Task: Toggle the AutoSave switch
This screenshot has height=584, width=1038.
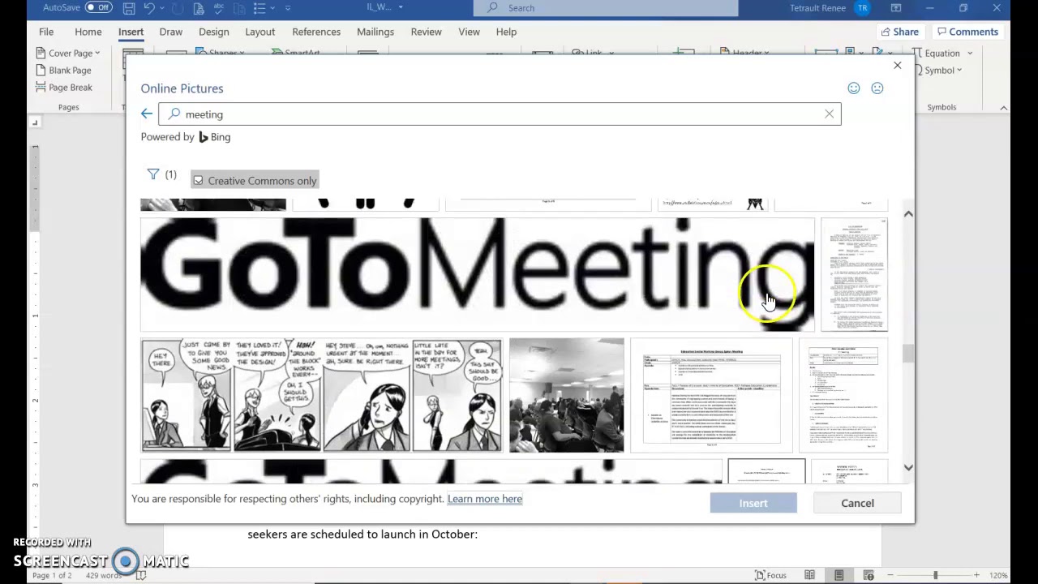Action: click(98, 7)
